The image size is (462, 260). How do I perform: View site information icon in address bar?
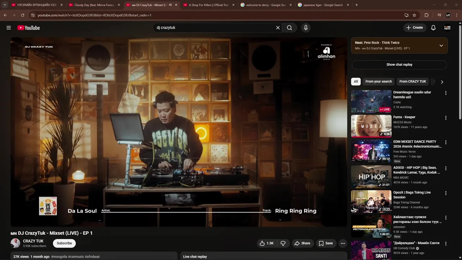32,15
